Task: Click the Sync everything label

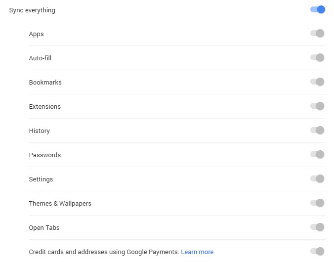Action: click(32, 10)
